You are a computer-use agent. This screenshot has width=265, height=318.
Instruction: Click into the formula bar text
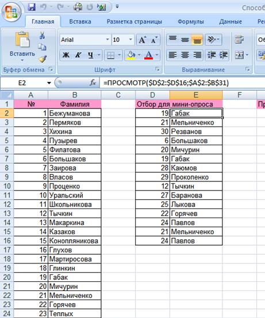166,83
